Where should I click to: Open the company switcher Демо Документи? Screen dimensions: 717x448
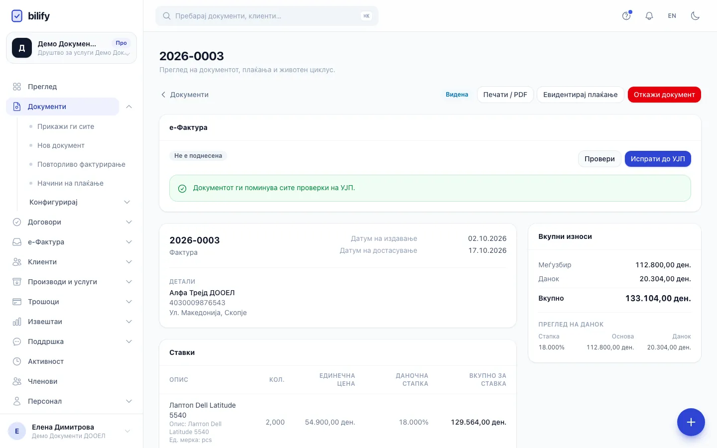click(x=71, y=48)
